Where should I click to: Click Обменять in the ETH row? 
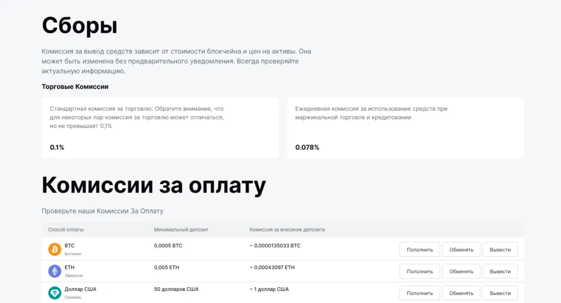point(461,271)
